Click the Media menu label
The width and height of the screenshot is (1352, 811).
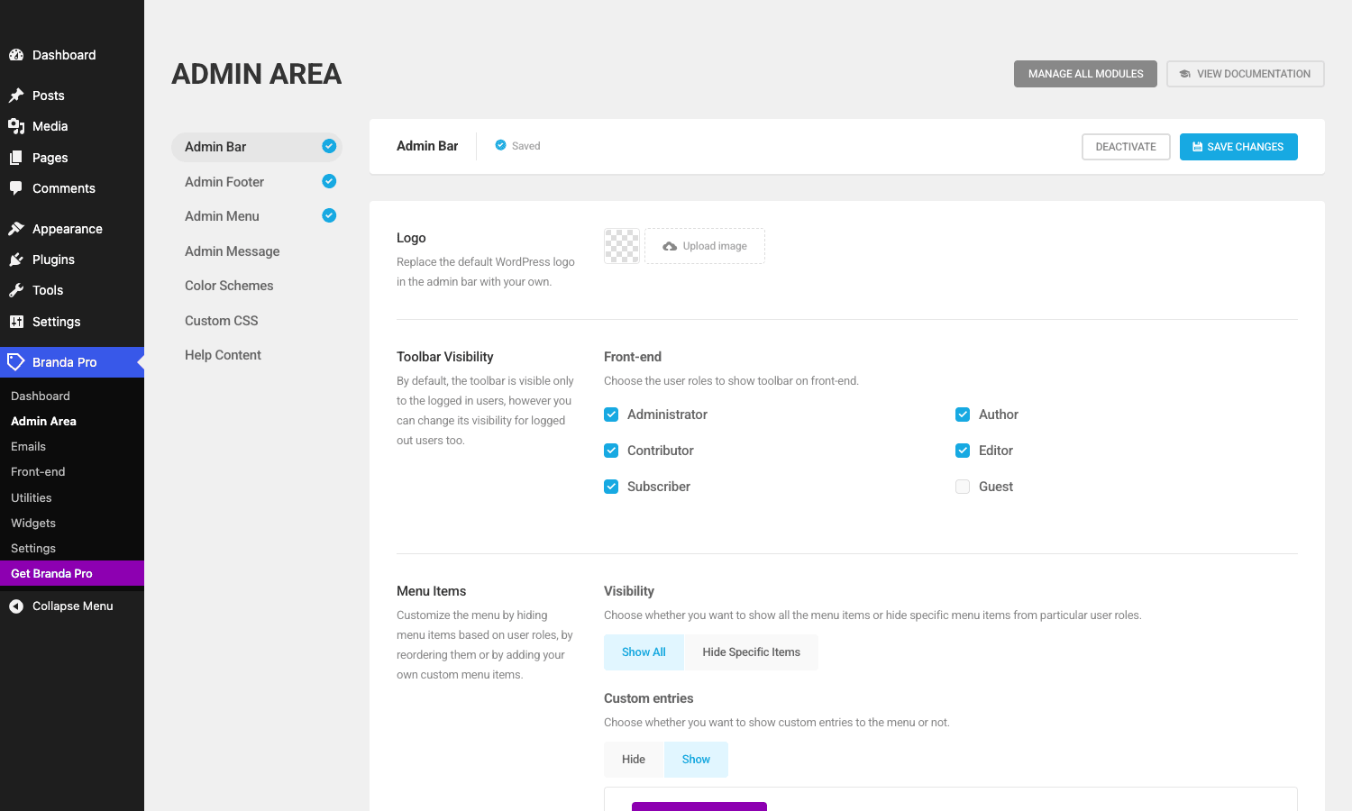click(50, 126)
